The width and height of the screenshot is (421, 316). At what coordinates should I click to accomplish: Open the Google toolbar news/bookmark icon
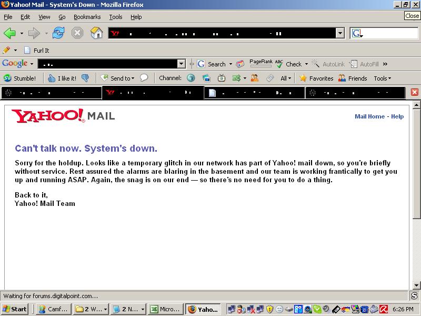[x=240, y=64]
